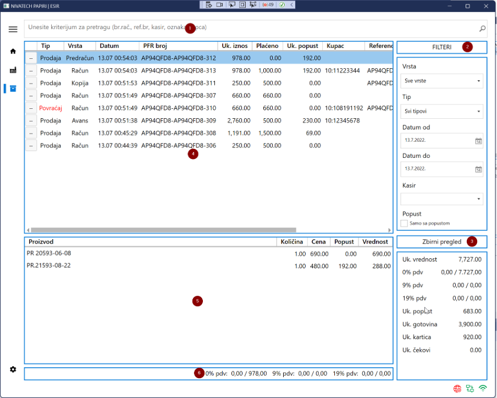Sort by the Plaćeno column header
The width and height of the screenshot is (497, 398).
[x=267, y=46]
